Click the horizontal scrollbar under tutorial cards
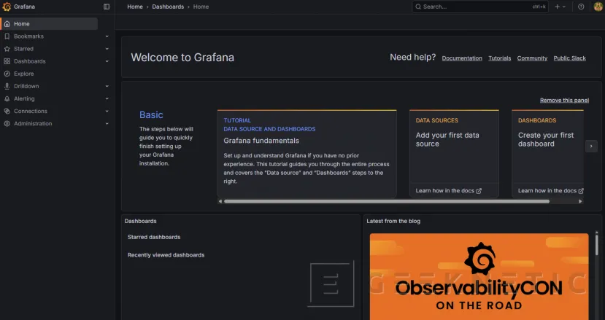Screen dimensions: 605x320 pyautogui.click(x=386, y=201)
